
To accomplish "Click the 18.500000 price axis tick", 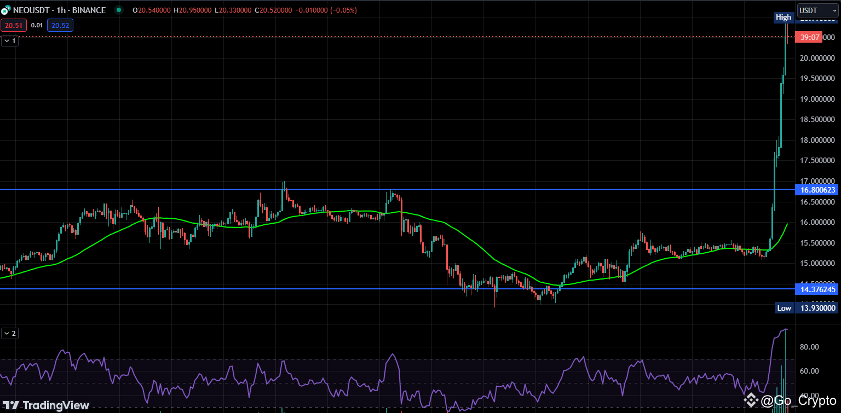I will [x=817, y=119].
